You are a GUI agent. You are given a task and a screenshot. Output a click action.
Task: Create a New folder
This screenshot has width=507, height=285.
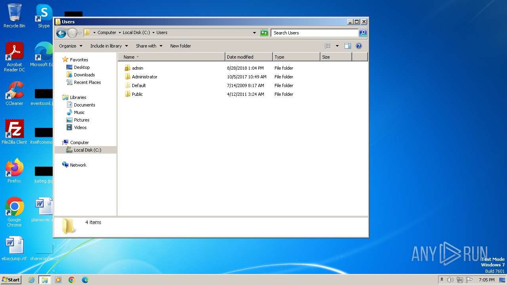pyautogui.click(x=181, y=46)
